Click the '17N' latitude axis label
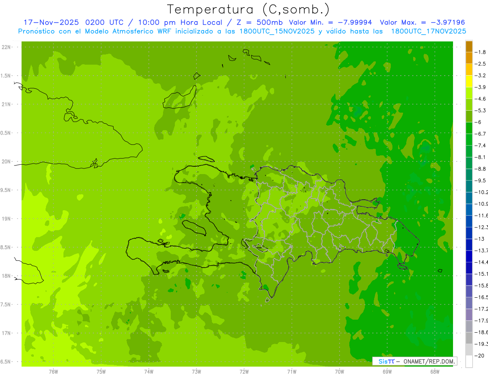Screen dimensions: 488x377 [6, 333]
